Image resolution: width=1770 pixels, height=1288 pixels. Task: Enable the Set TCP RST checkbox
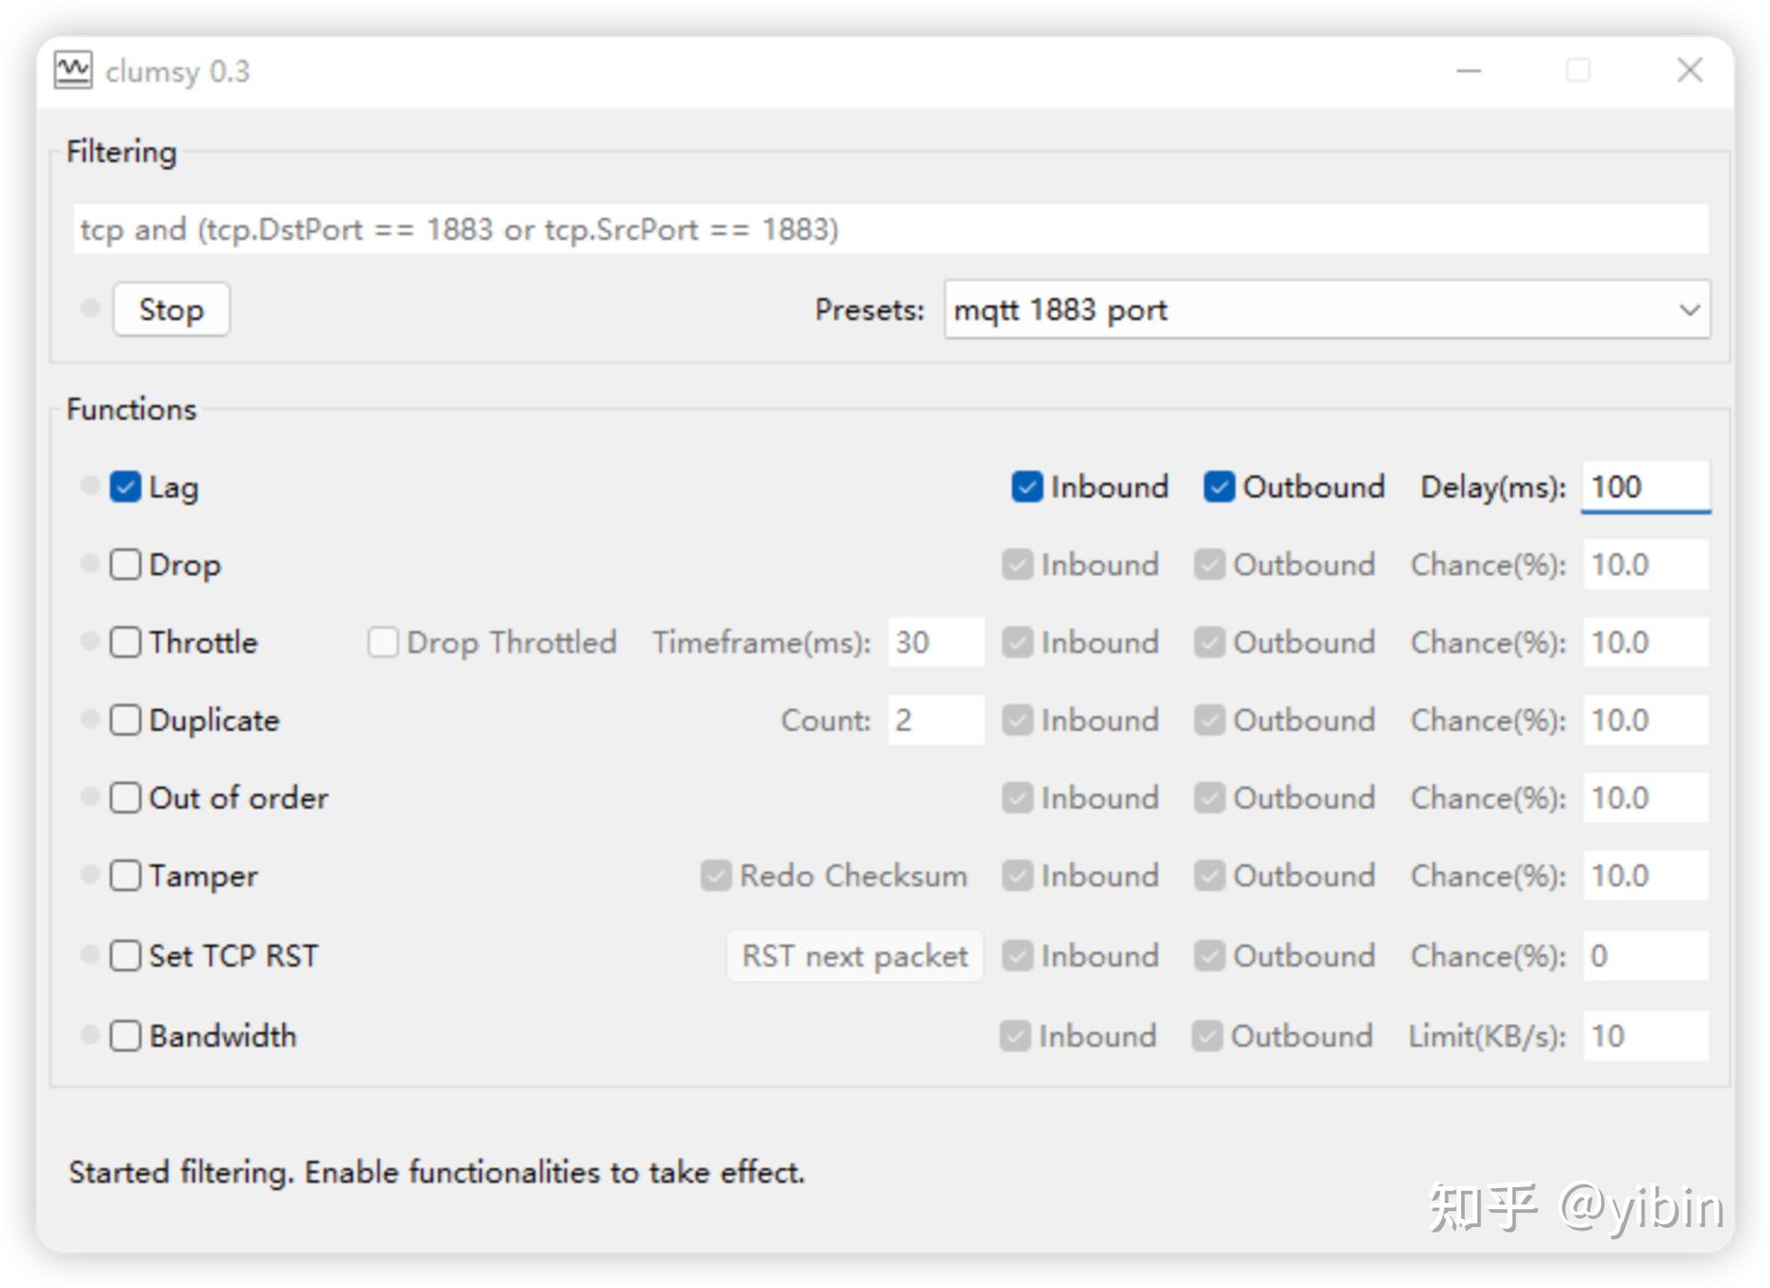125,955
